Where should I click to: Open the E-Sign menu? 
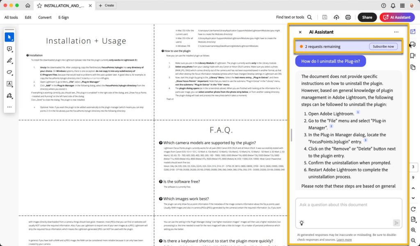pos(64,17)
